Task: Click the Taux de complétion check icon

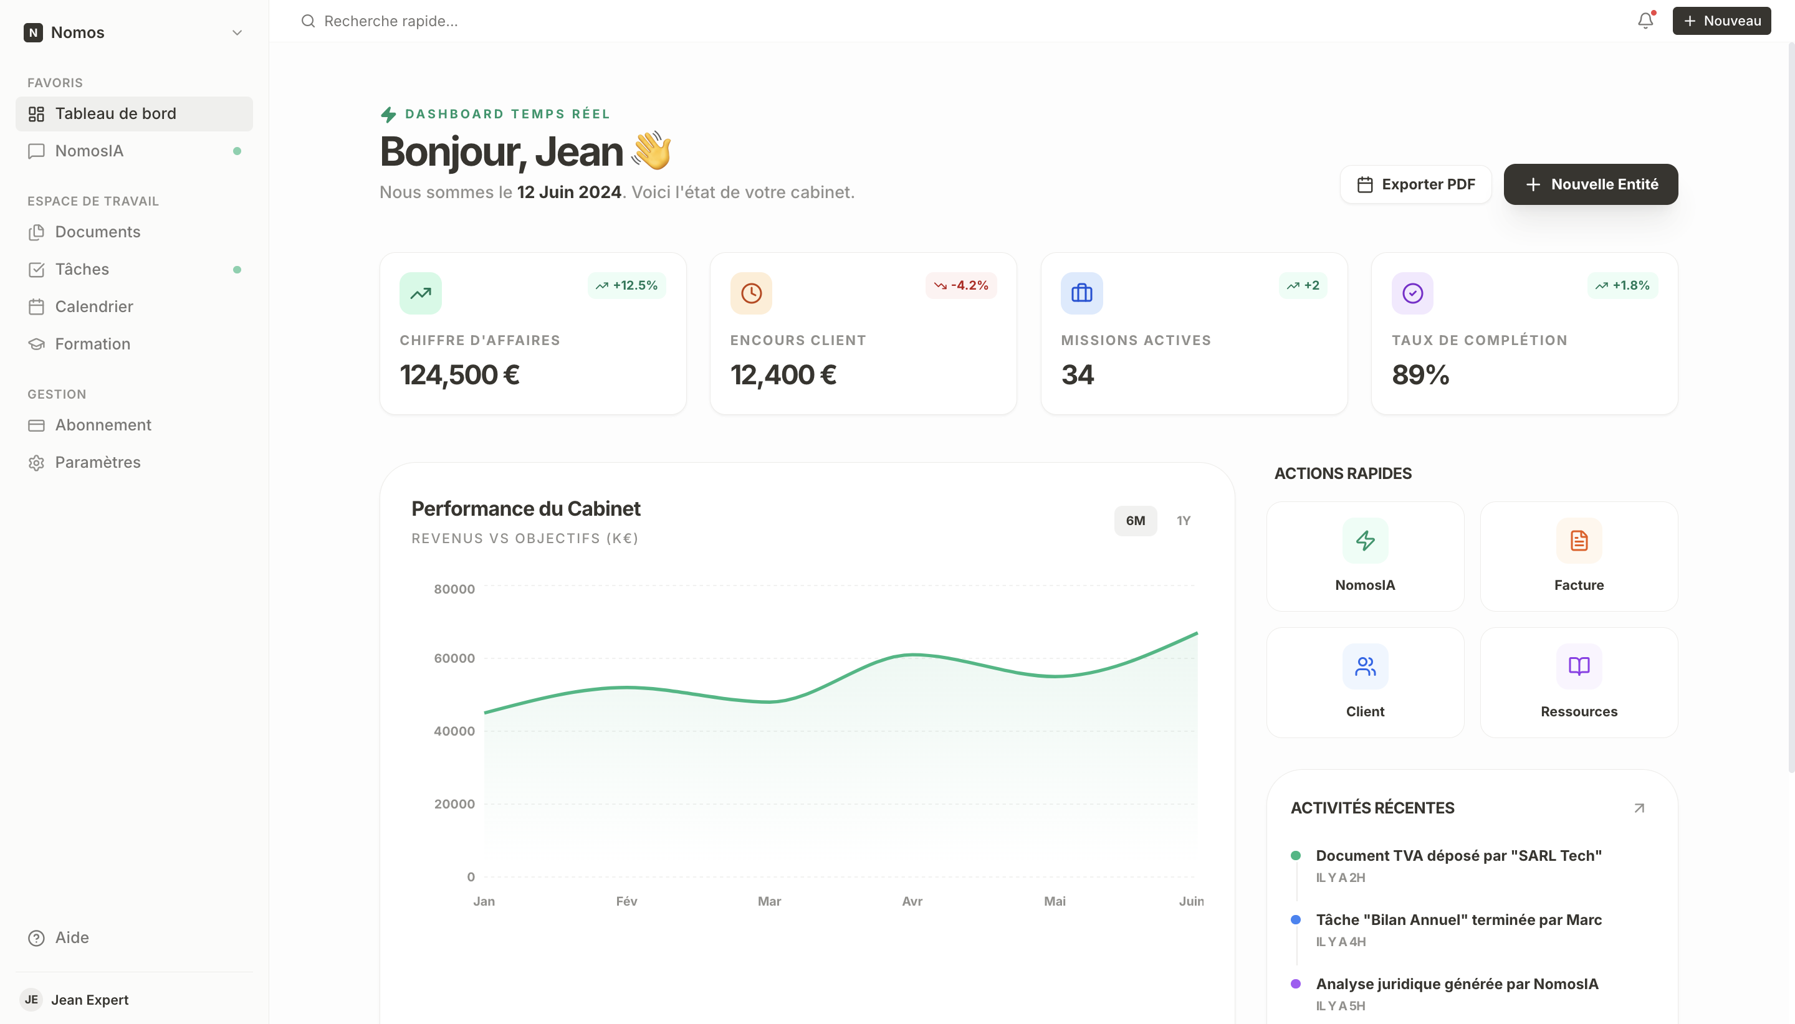Action: click(1412, 293)
